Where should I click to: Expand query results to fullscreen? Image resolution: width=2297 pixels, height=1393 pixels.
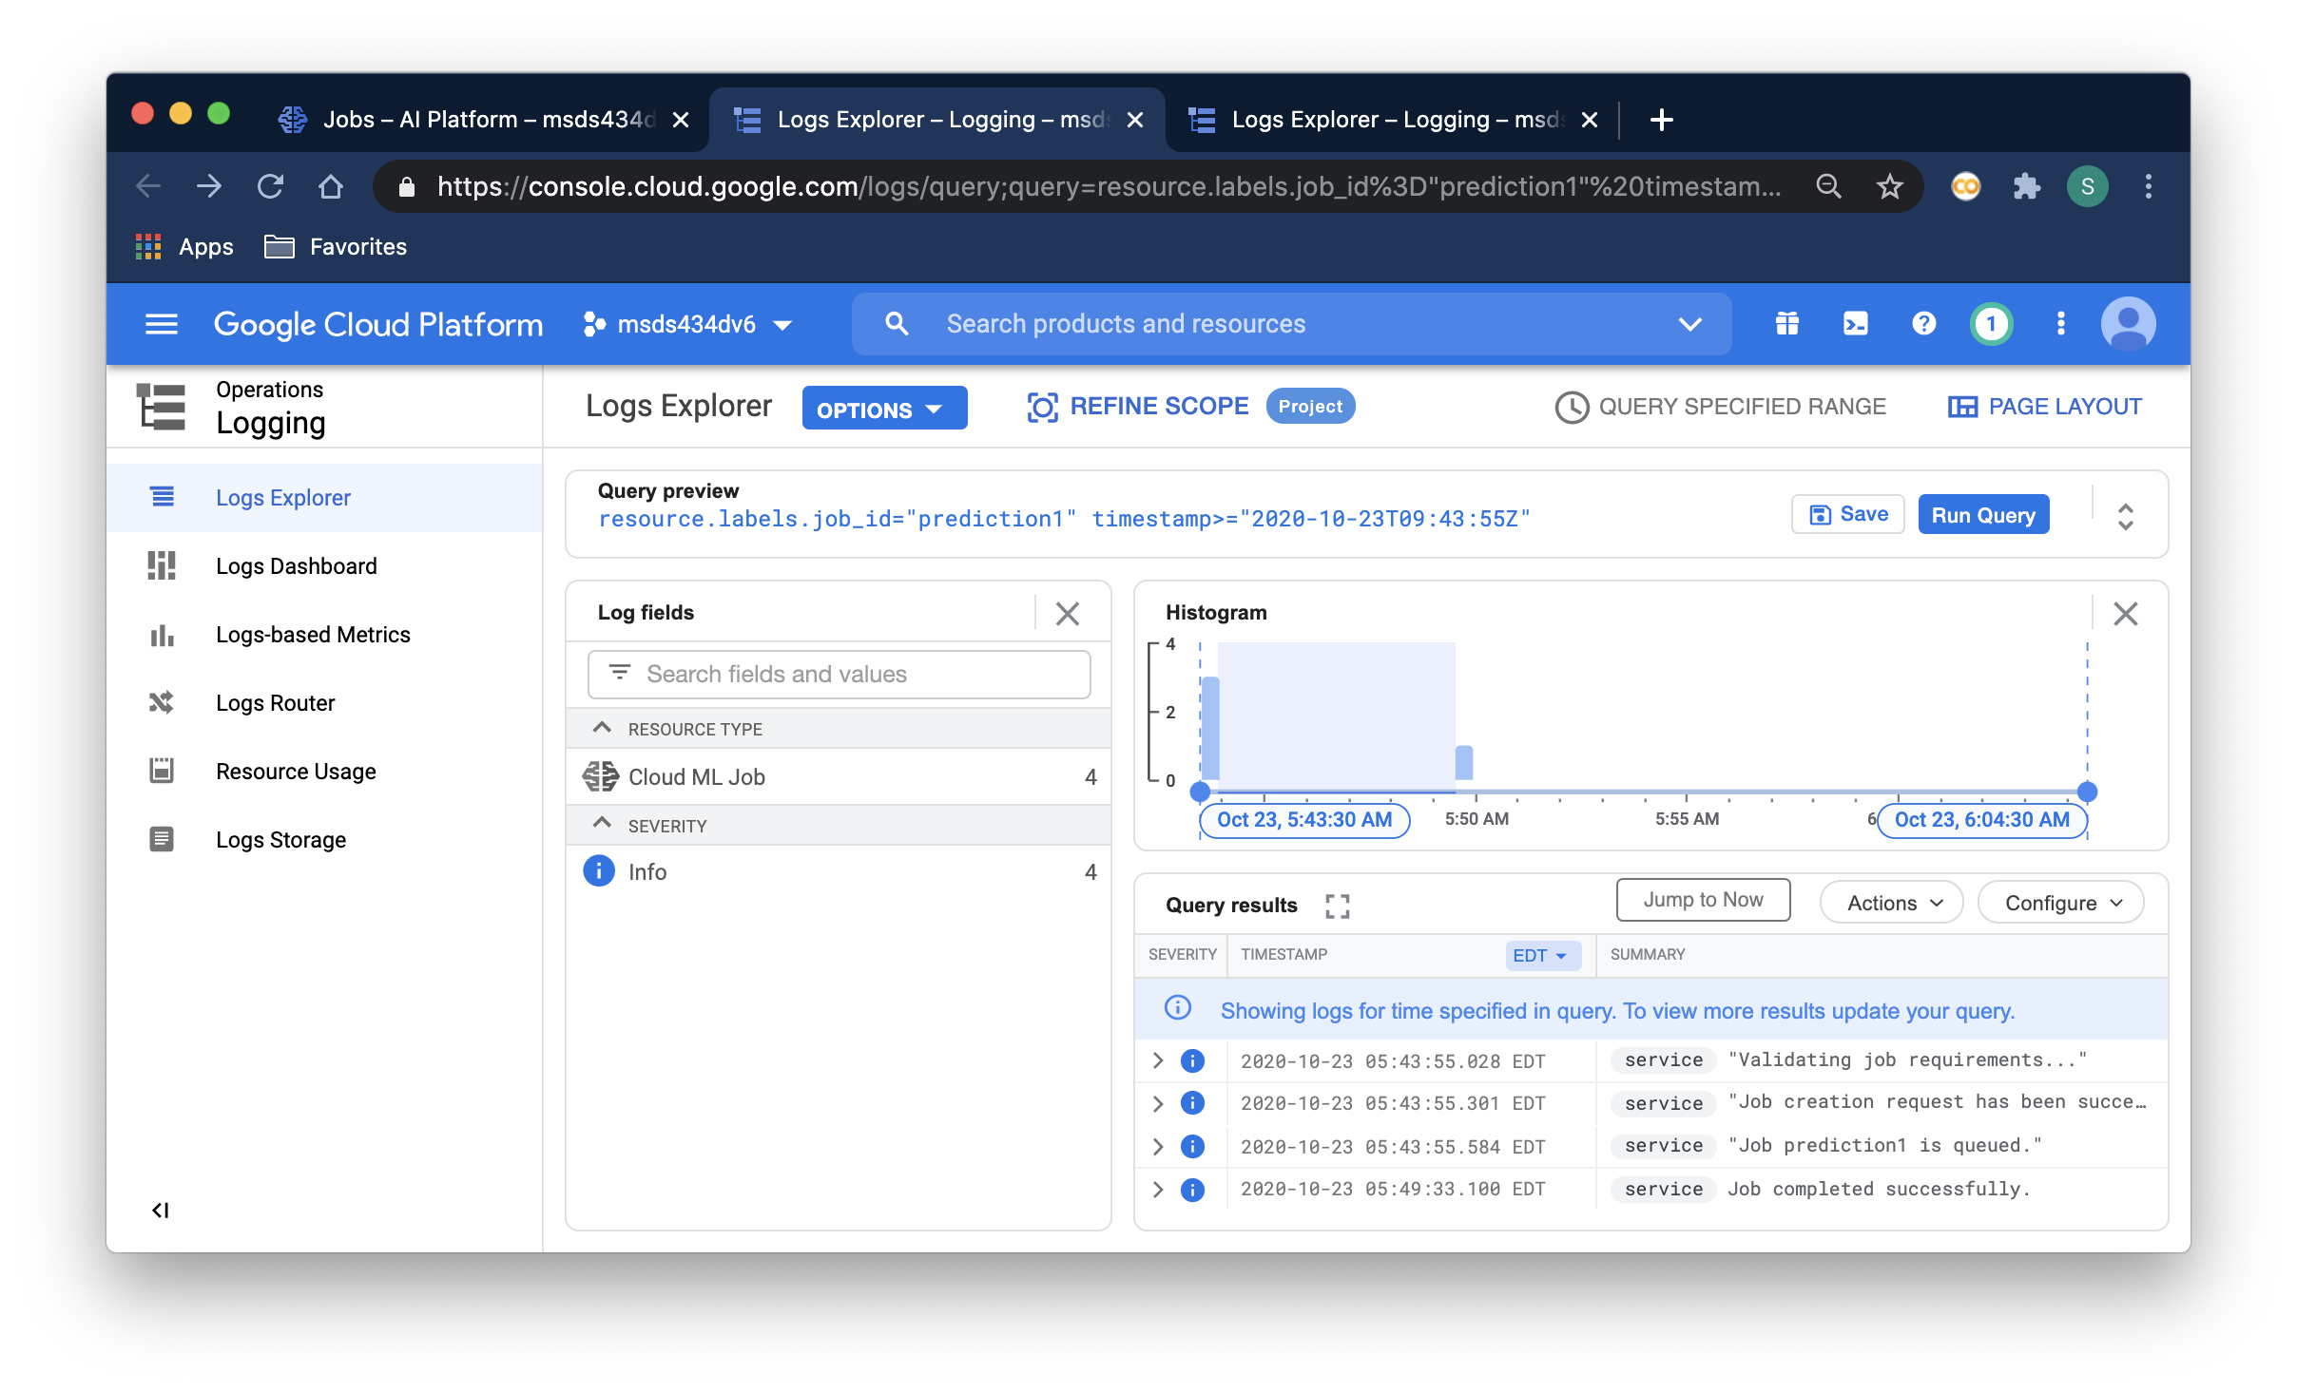(1337, 906)
